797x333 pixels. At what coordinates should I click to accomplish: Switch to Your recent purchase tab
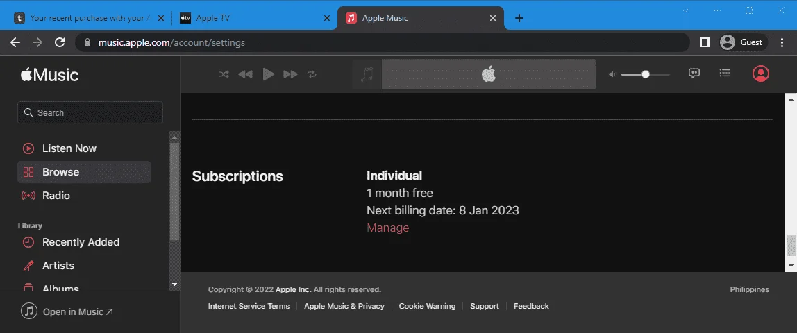pyautogui.click(x=90, y=18)
